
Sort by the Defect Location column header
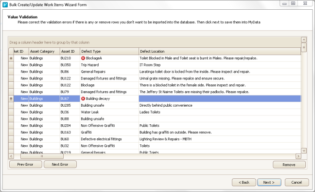(x=220, y=51)
